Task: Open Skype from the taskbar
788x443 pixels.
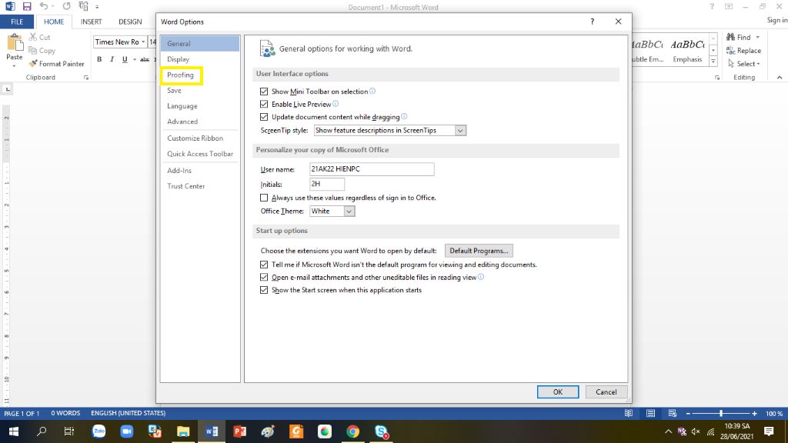Action: 382,431
